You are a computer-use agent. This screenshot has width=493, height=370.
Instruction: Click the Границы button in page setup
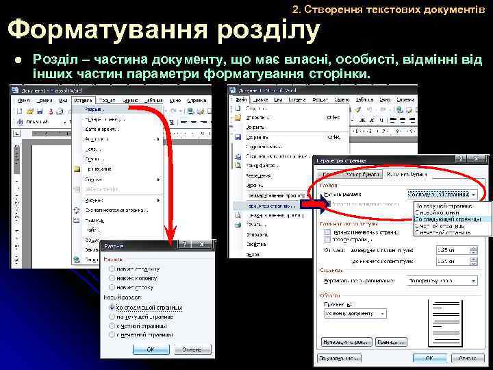pyautogui.click(x=391, y=342)
